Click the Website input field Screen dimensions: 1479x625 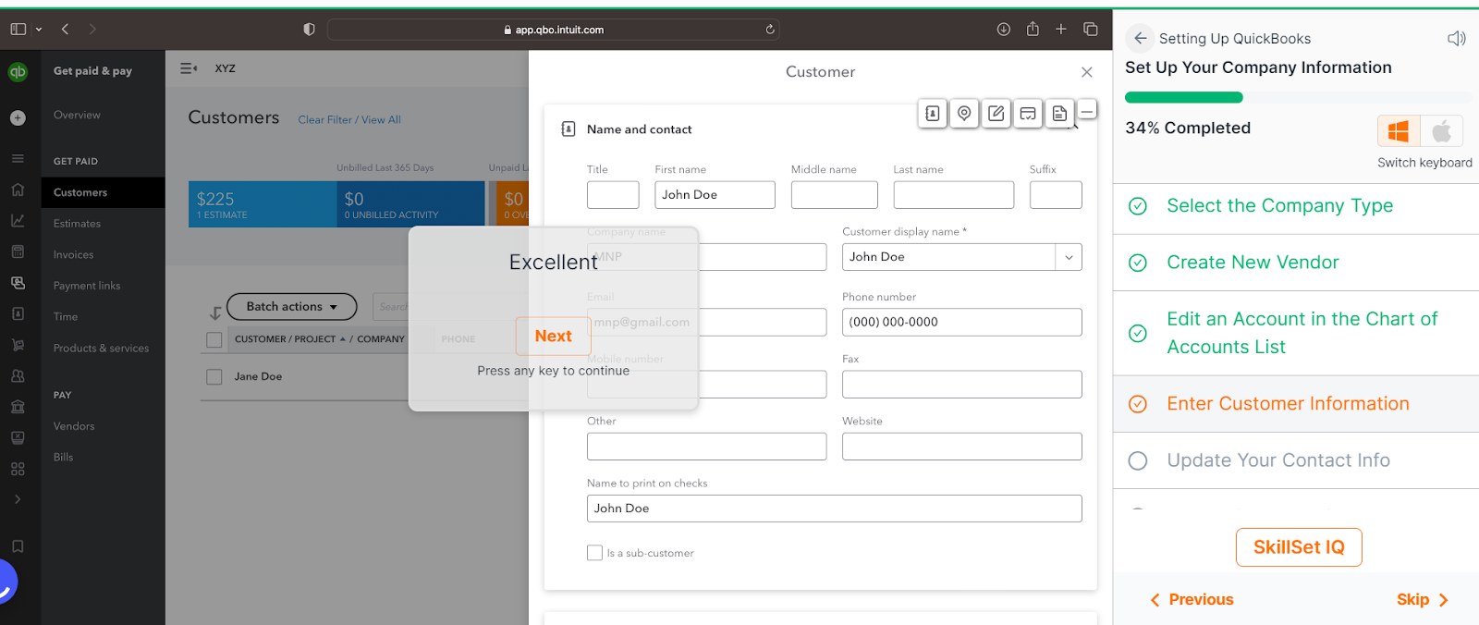click(x=961, y=447)
